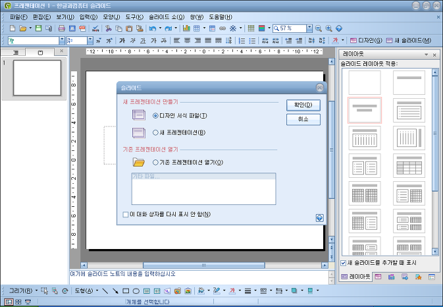Screen dimensions: 443x307
Task: Click the 새 슬라이드(M) button
Action: point(409,41)
